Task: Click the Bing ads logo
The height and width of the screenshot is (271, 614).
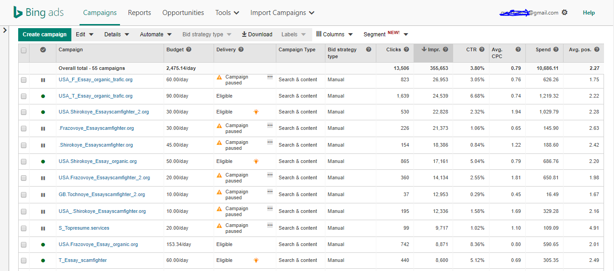Action: pos(38,12)
